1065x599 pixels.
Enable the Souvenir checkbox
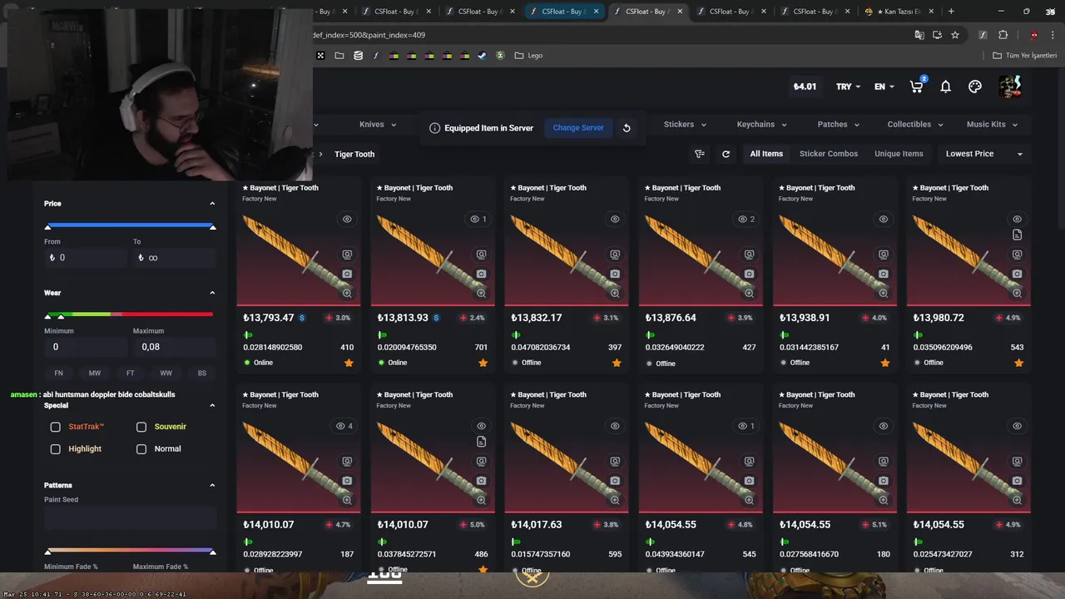point(141,427)
